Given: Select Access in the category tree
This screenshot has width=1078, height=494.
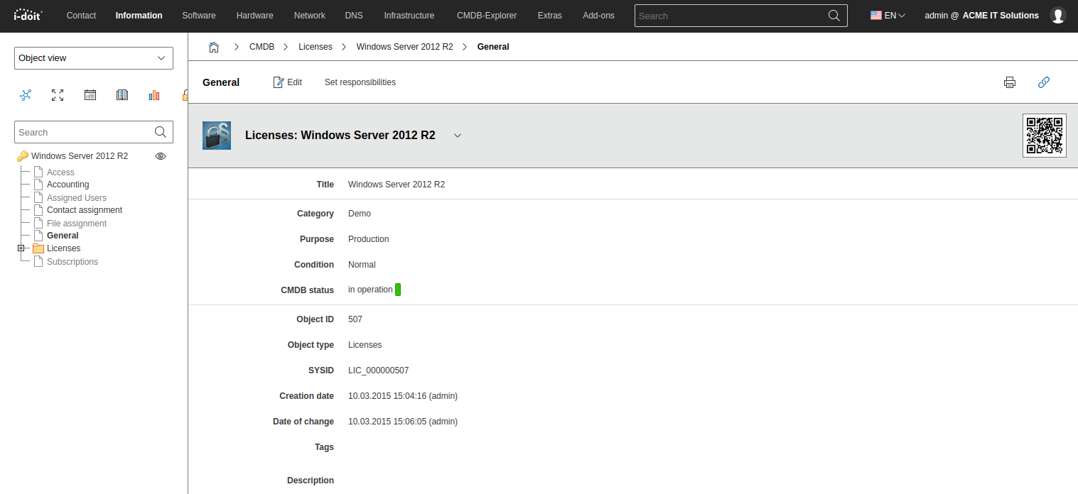Looking at the screenshot, I should [60, 172].
